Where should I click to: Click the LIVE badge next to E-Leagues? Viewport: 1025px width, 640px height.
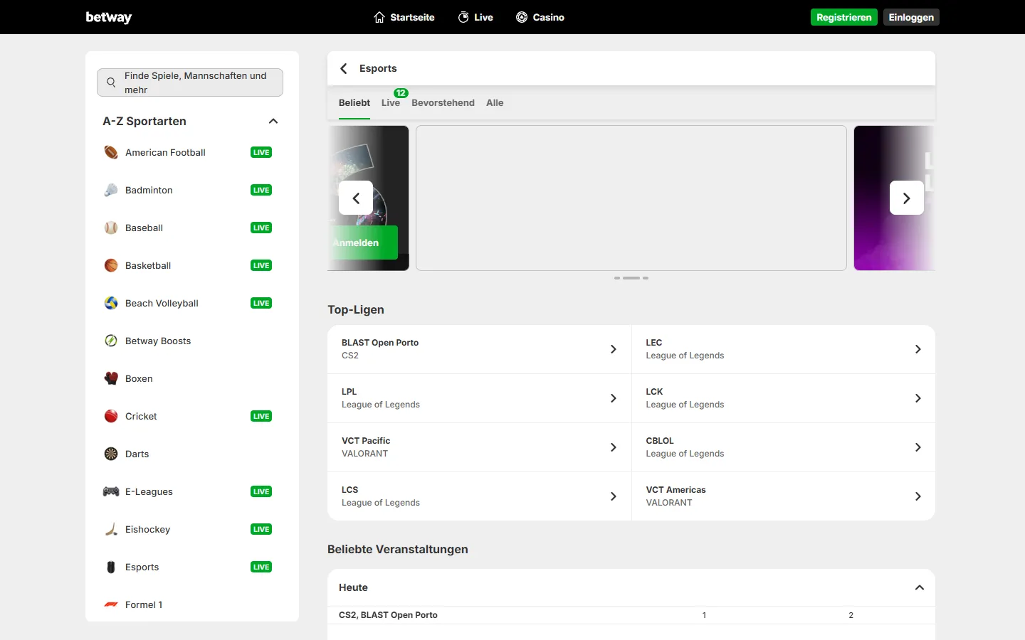click(261, 491)
